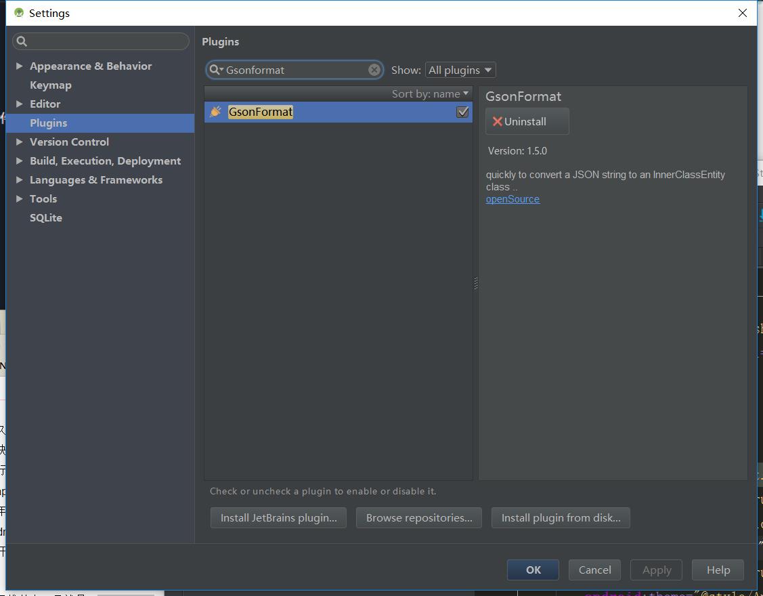Expand Build, Execution, Deployment section
This screenshot has width=763, height=596.
[x=20, y=161]
